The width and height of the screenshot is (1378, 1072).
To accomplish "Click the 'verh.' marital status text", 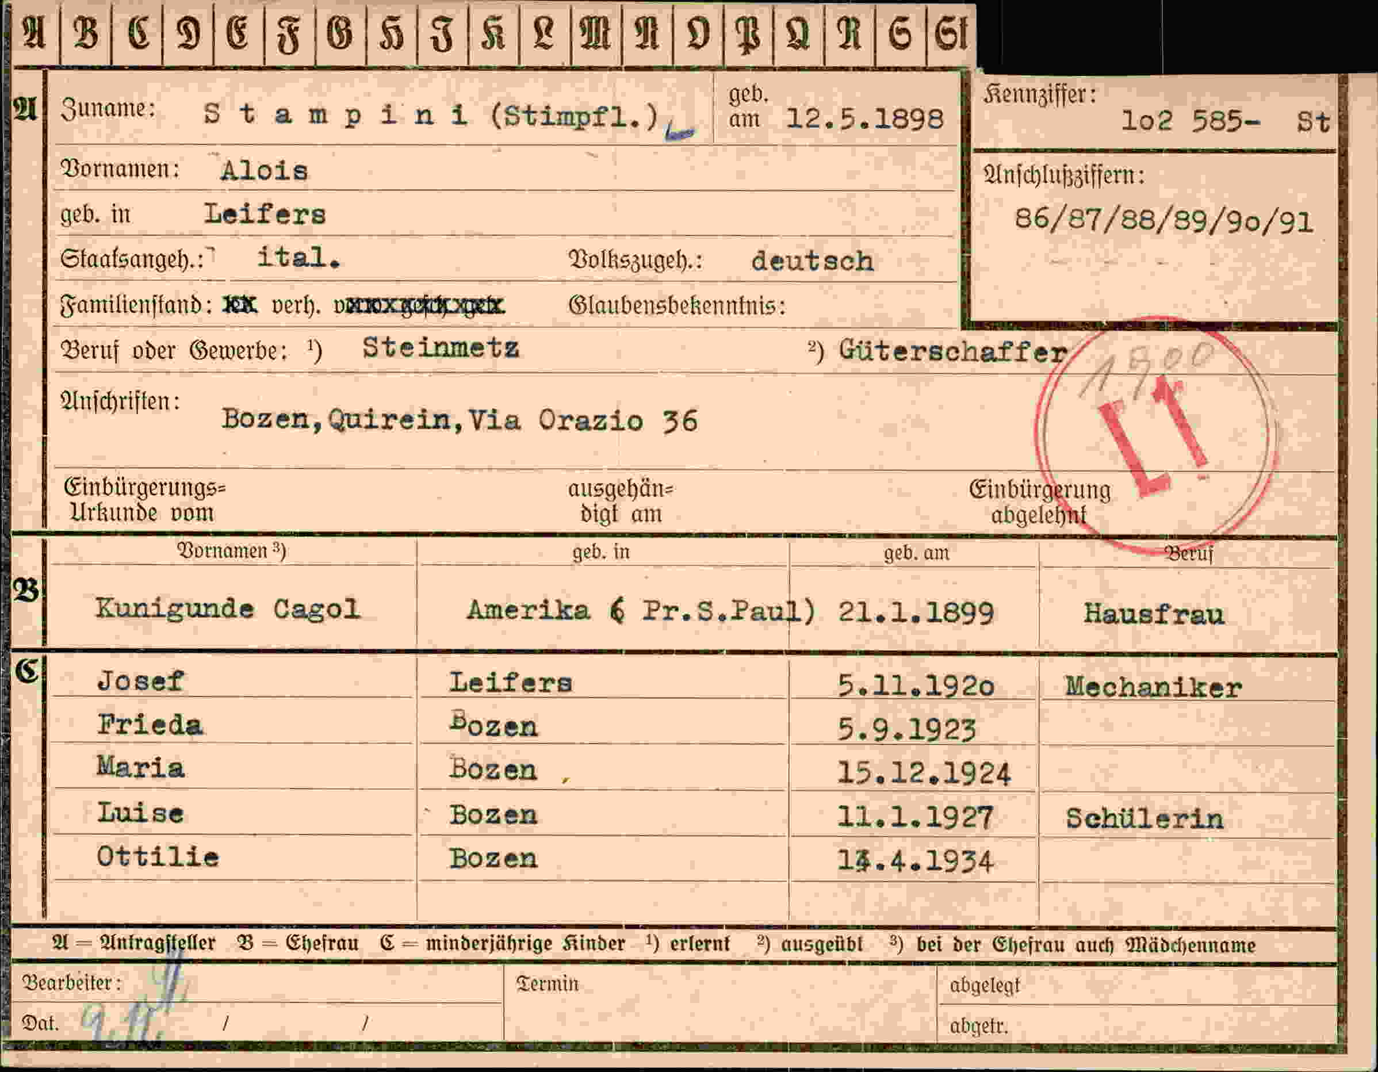I will pos(296,306).
